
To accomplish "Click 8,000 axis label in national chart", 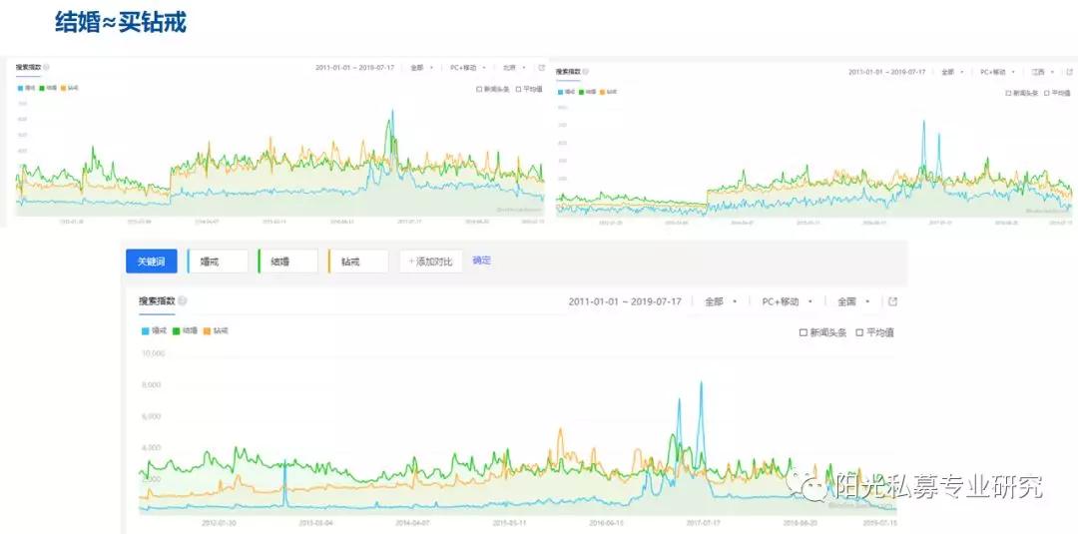I will click(154, 385).
